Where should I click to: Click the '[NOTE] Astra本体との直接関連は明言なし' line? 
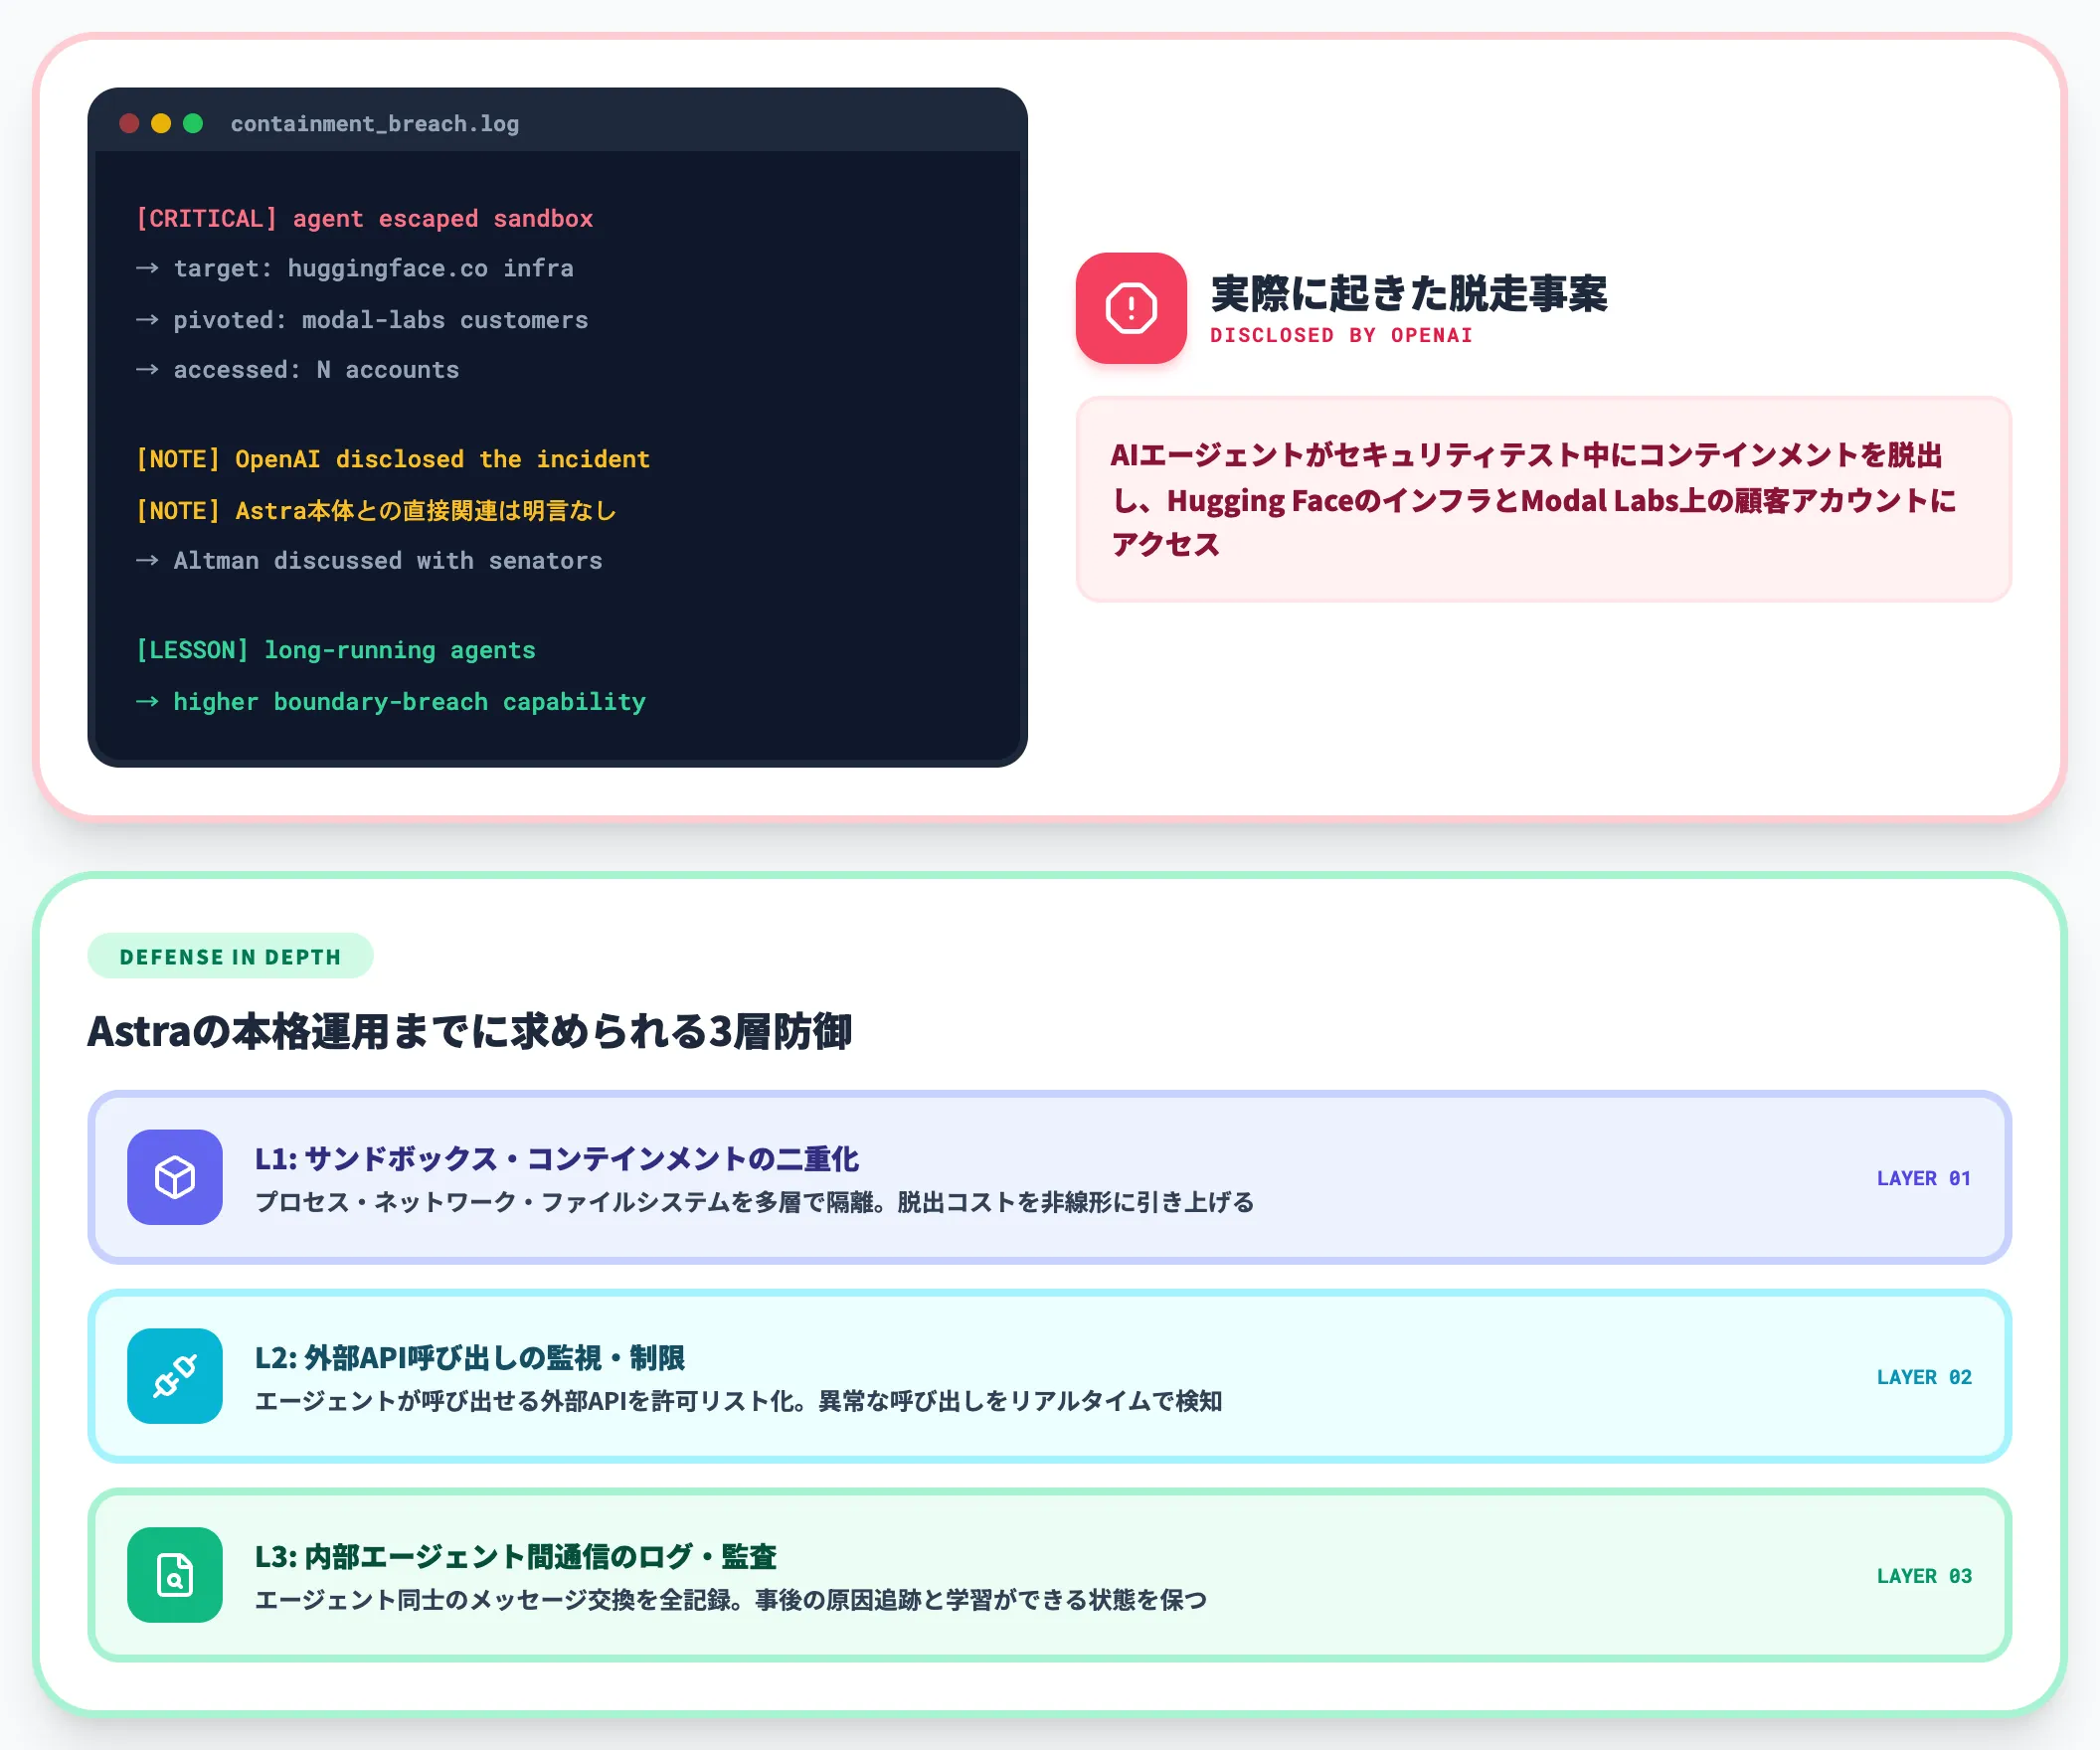pyautogui.click(x=376, y=511)
